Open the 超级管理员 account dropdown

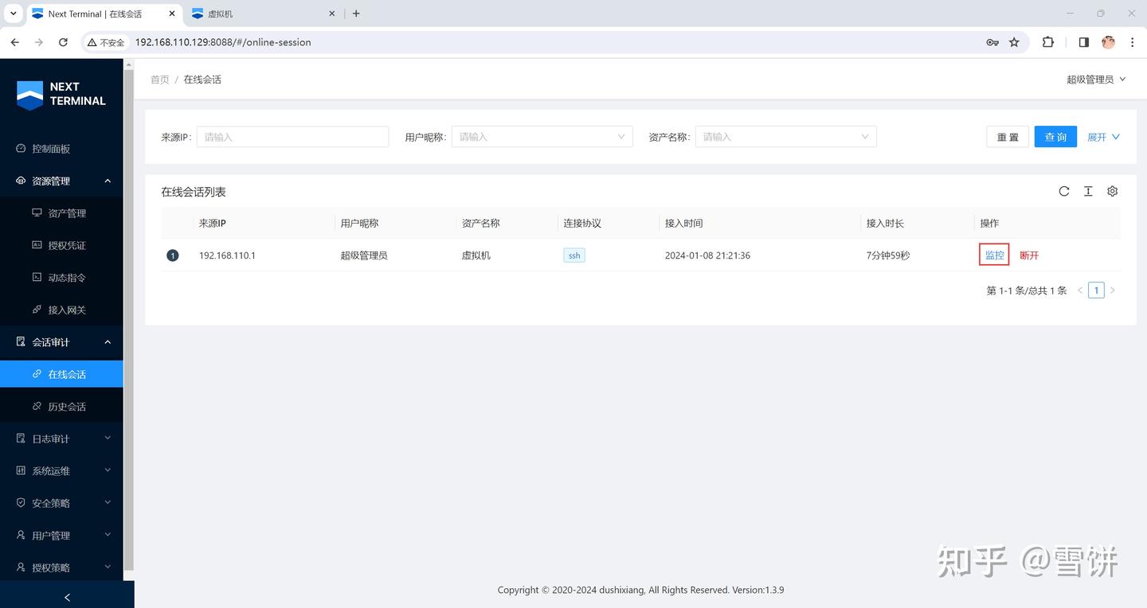pyautogui.click(x=1096, y=80)
